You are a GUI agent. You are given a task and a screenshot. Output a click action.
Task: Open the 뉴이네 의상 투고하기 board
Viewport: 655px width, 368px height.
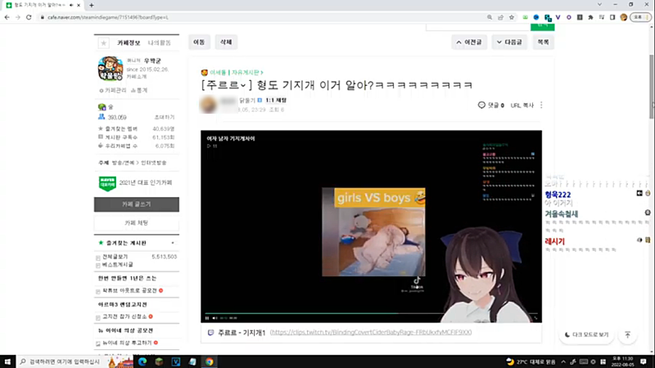[127, 343]
